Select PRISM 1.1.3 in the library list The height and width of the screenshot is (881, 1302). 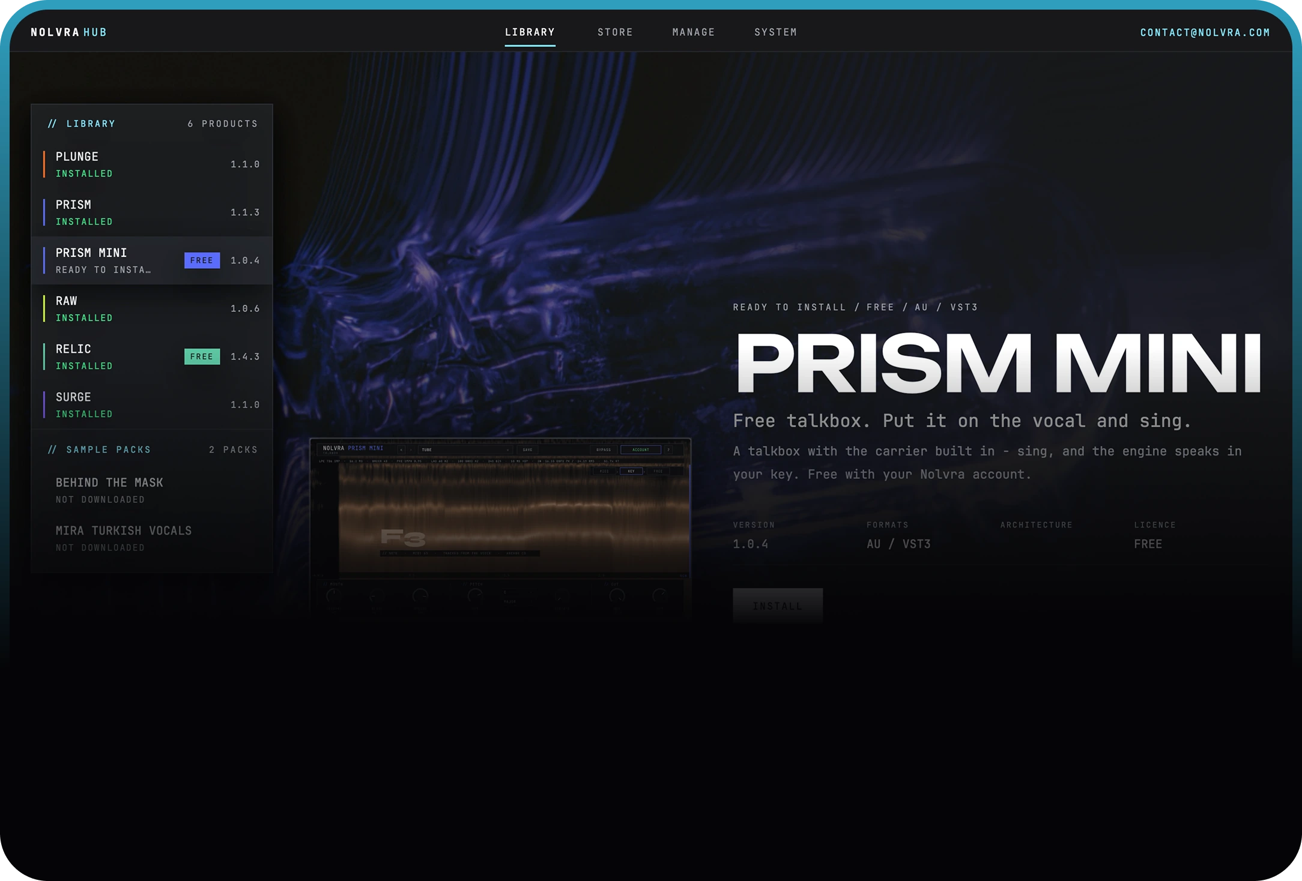[x=152, y=212]
